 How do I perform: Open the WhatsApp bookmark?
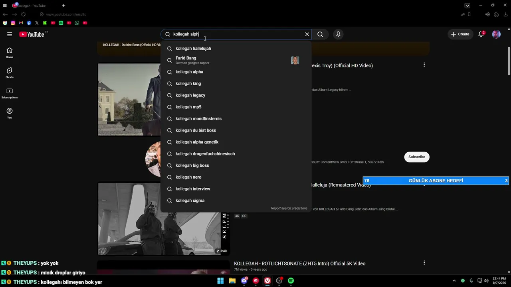[x=77, y=23]
